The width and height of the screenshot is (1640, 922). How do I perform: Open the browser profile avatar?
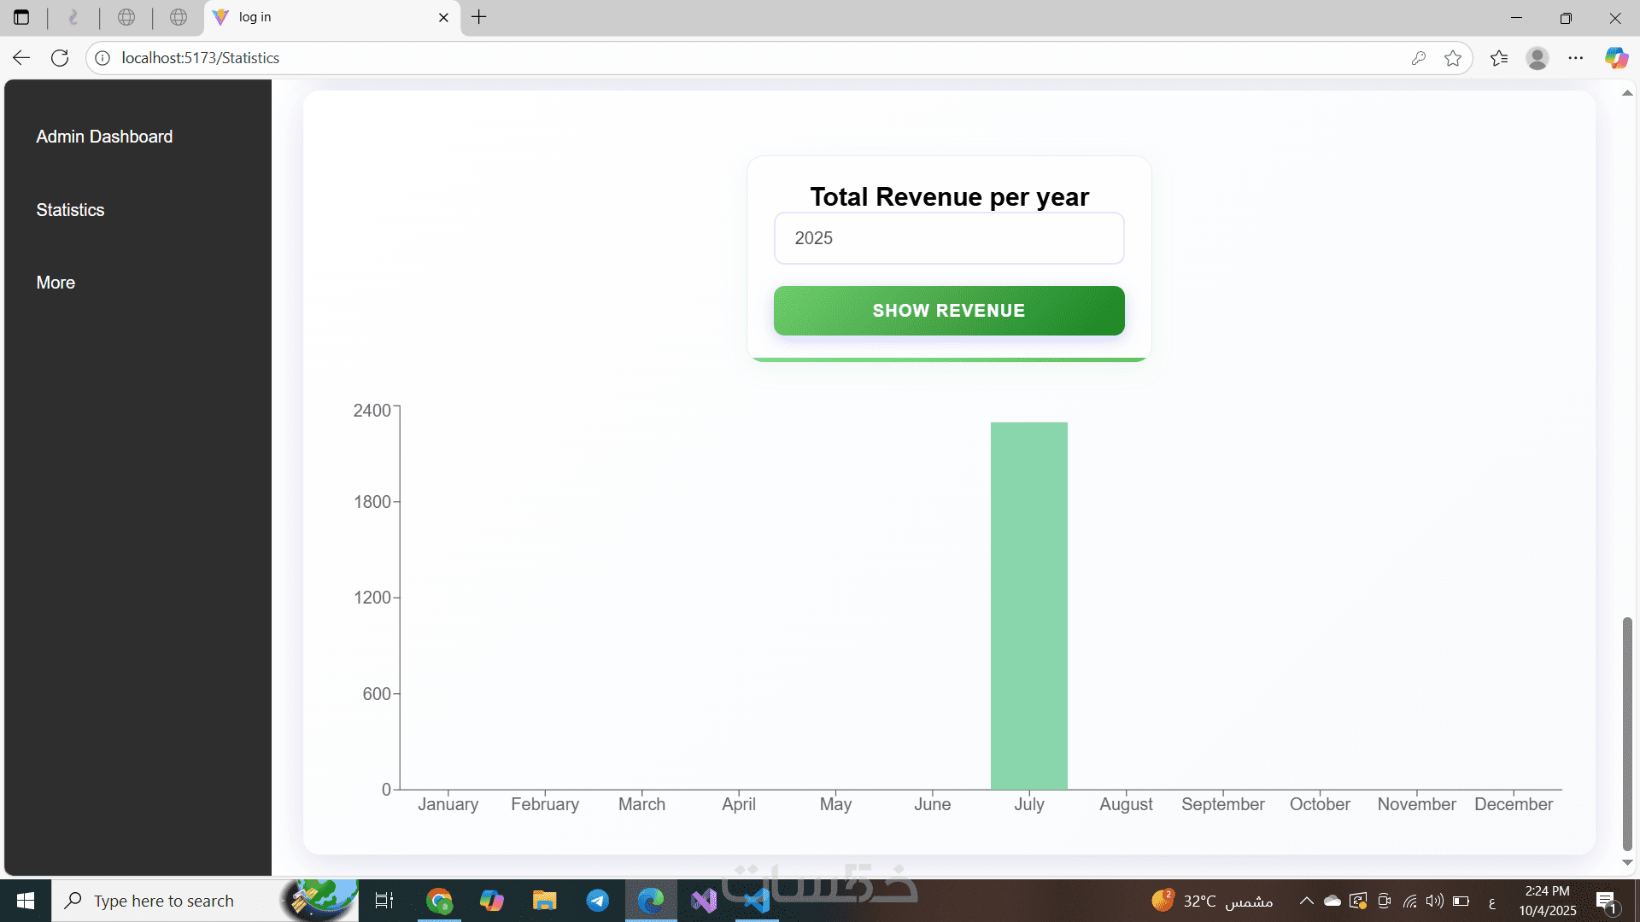coord(1537,58)
